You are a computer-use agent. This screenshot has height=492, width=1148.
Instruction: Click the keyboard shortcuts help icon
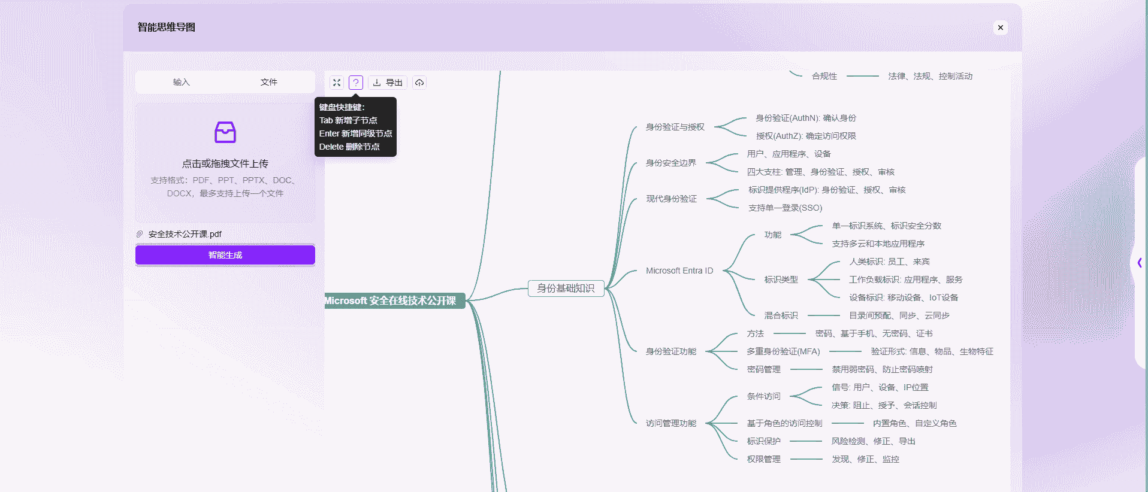(356, 83)
